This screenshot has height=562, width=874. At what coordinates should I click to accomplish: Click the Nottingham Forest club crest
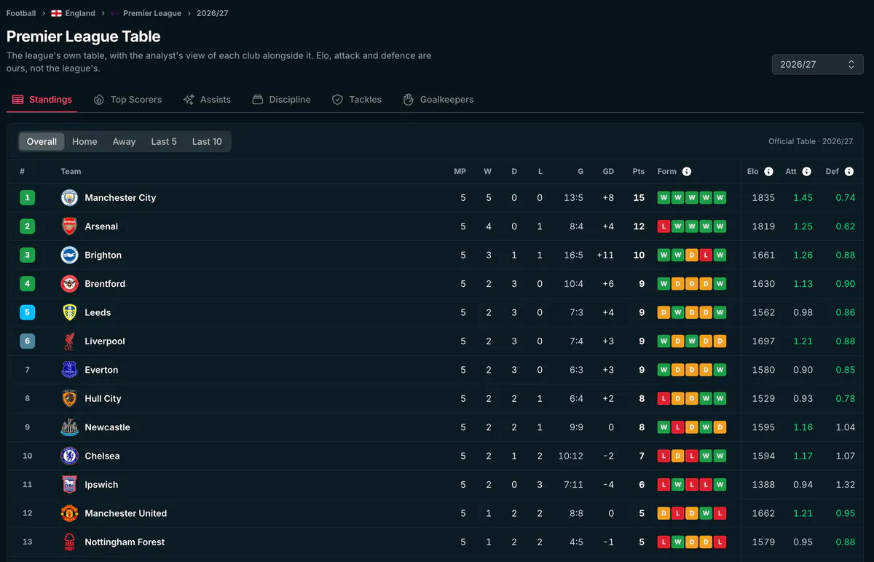69,542
